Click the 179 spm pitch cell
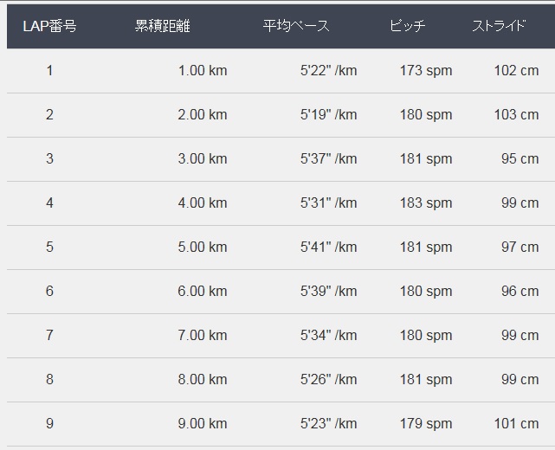 426,423
